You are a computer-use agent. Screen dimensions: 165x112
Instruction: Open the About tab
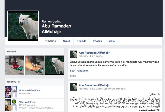tap(66, 41)
